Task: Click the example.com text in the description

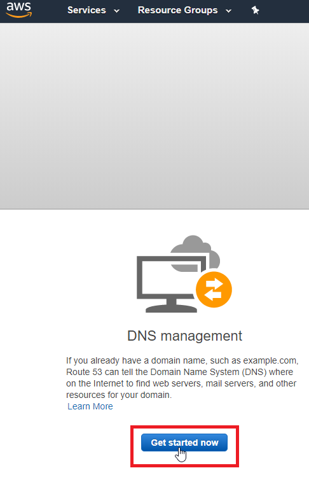Action: pos(270,360)
